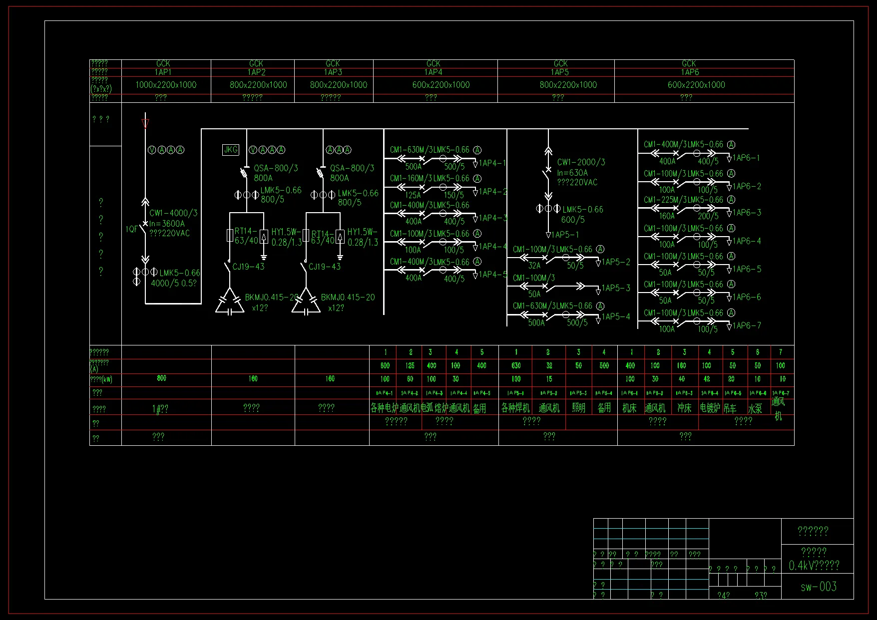Select the 1AP5-1 outgoing feeder label
Screen dimensions: 877x620
pyautogui.click(x=565, y=235)
